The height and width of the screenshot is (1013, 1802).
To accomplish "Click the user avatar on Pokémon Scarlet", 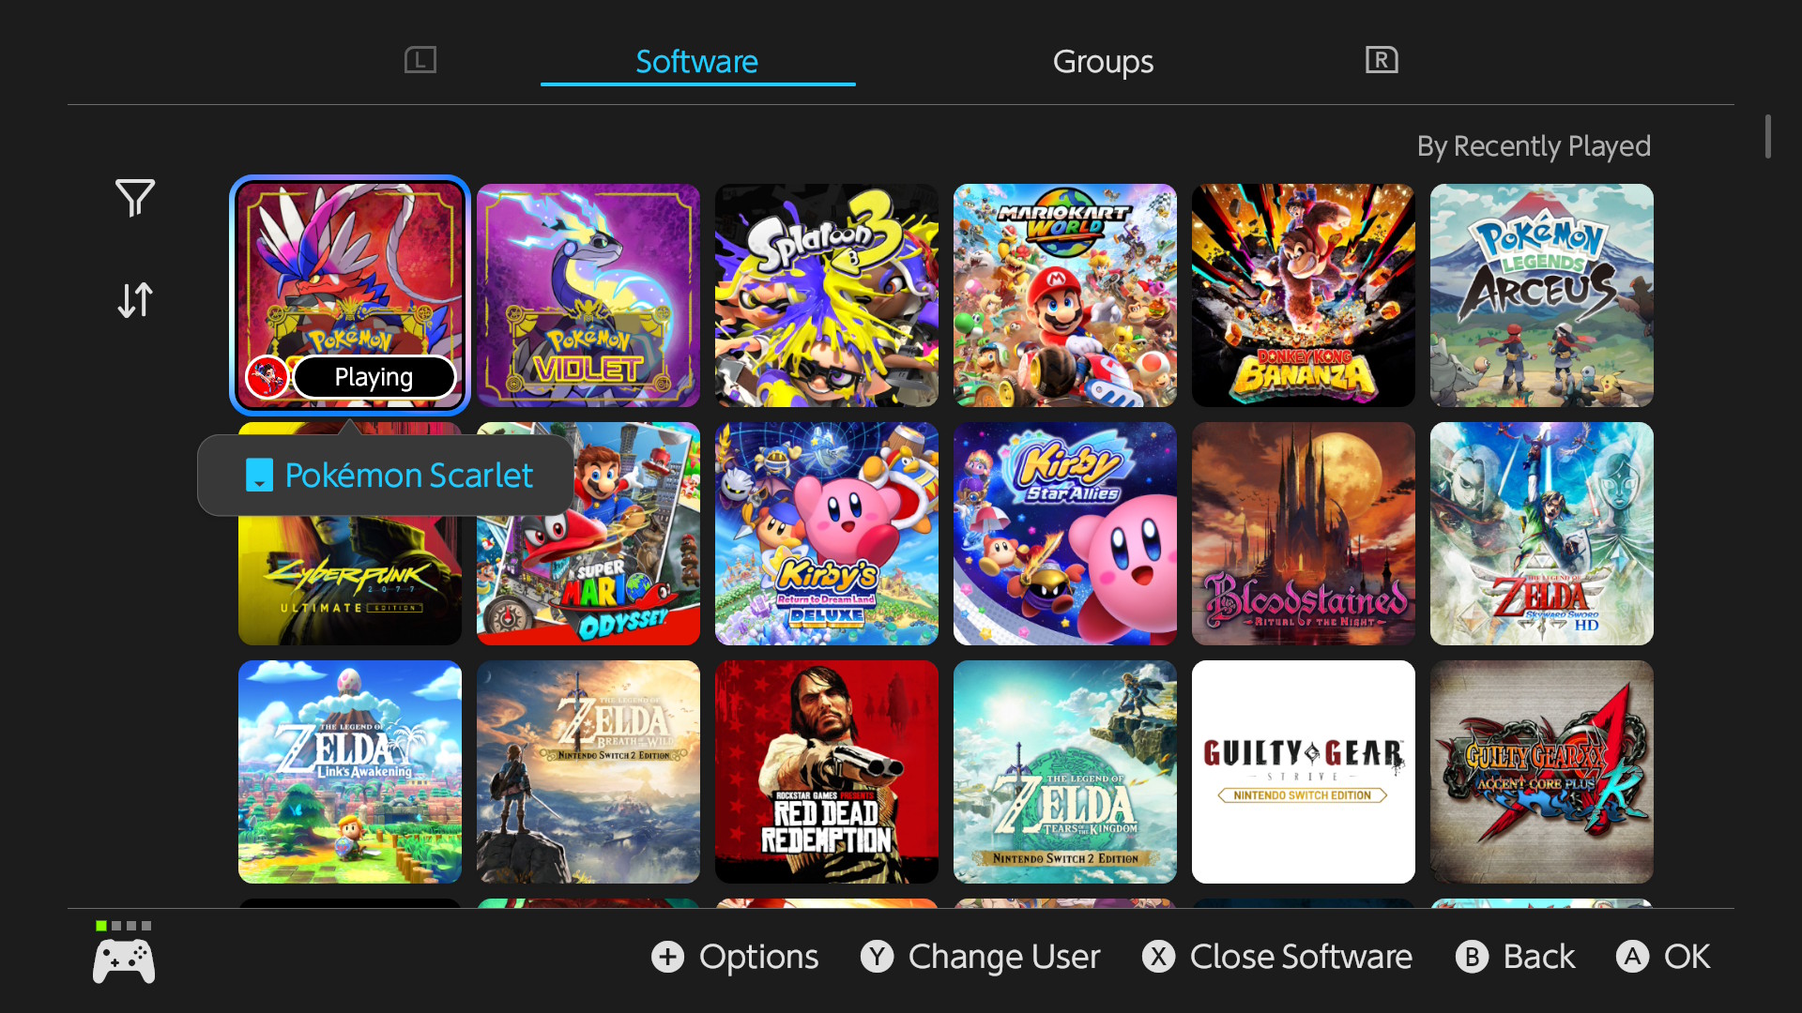I will (267, 377).
